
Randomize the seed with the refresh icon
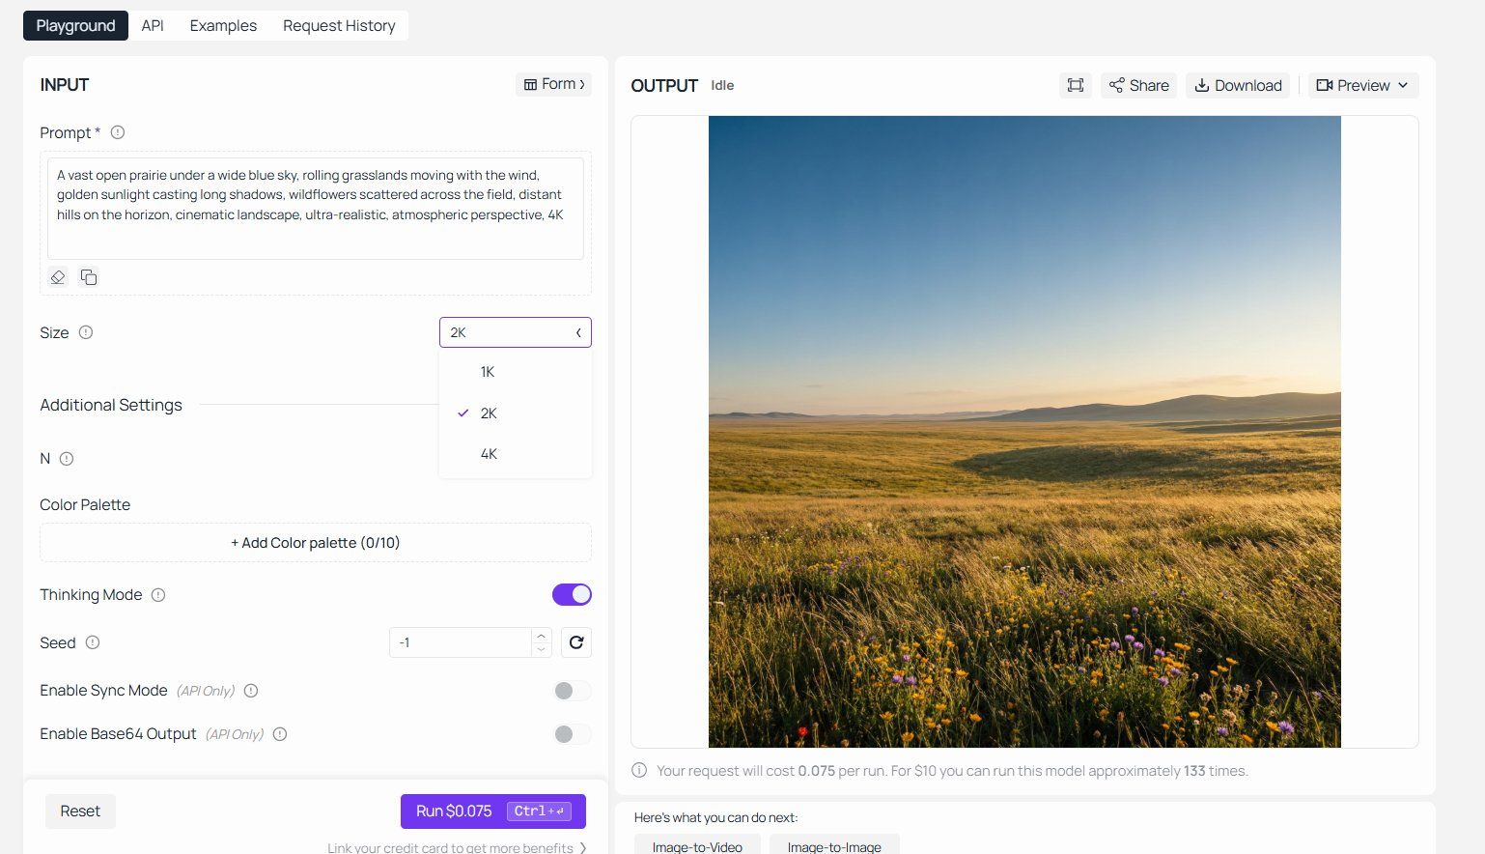pos(576,642)
